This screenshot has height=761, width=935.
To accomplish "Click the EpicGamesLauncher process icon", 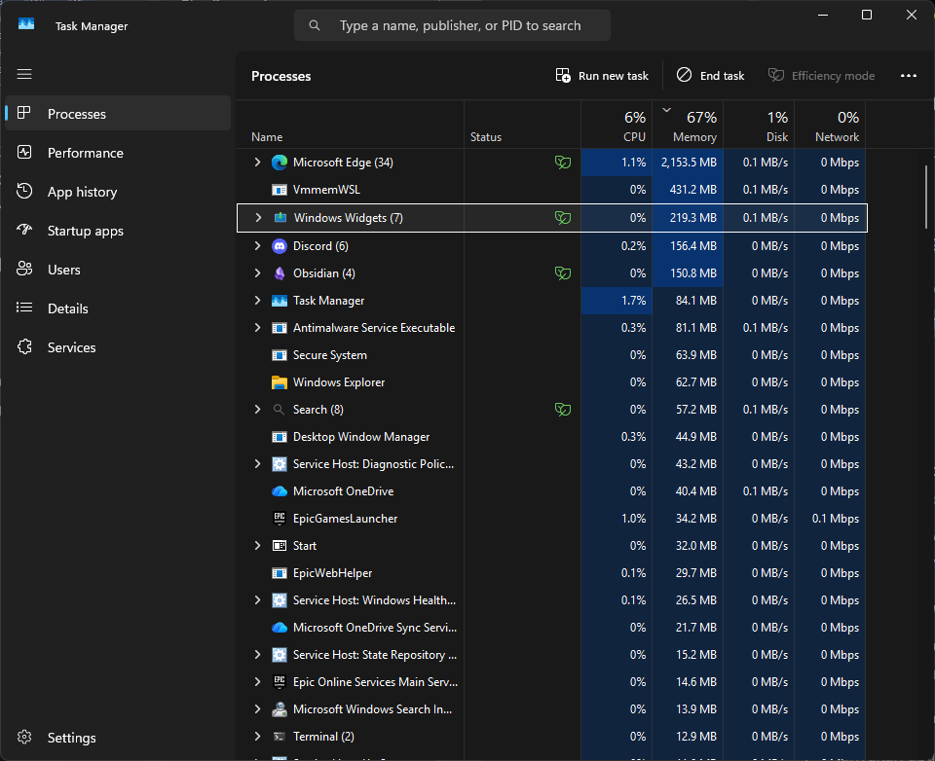I will point(280,519).
